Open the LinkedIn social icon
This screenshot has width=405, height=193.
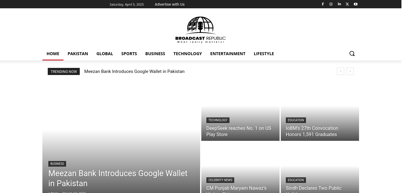339,4
